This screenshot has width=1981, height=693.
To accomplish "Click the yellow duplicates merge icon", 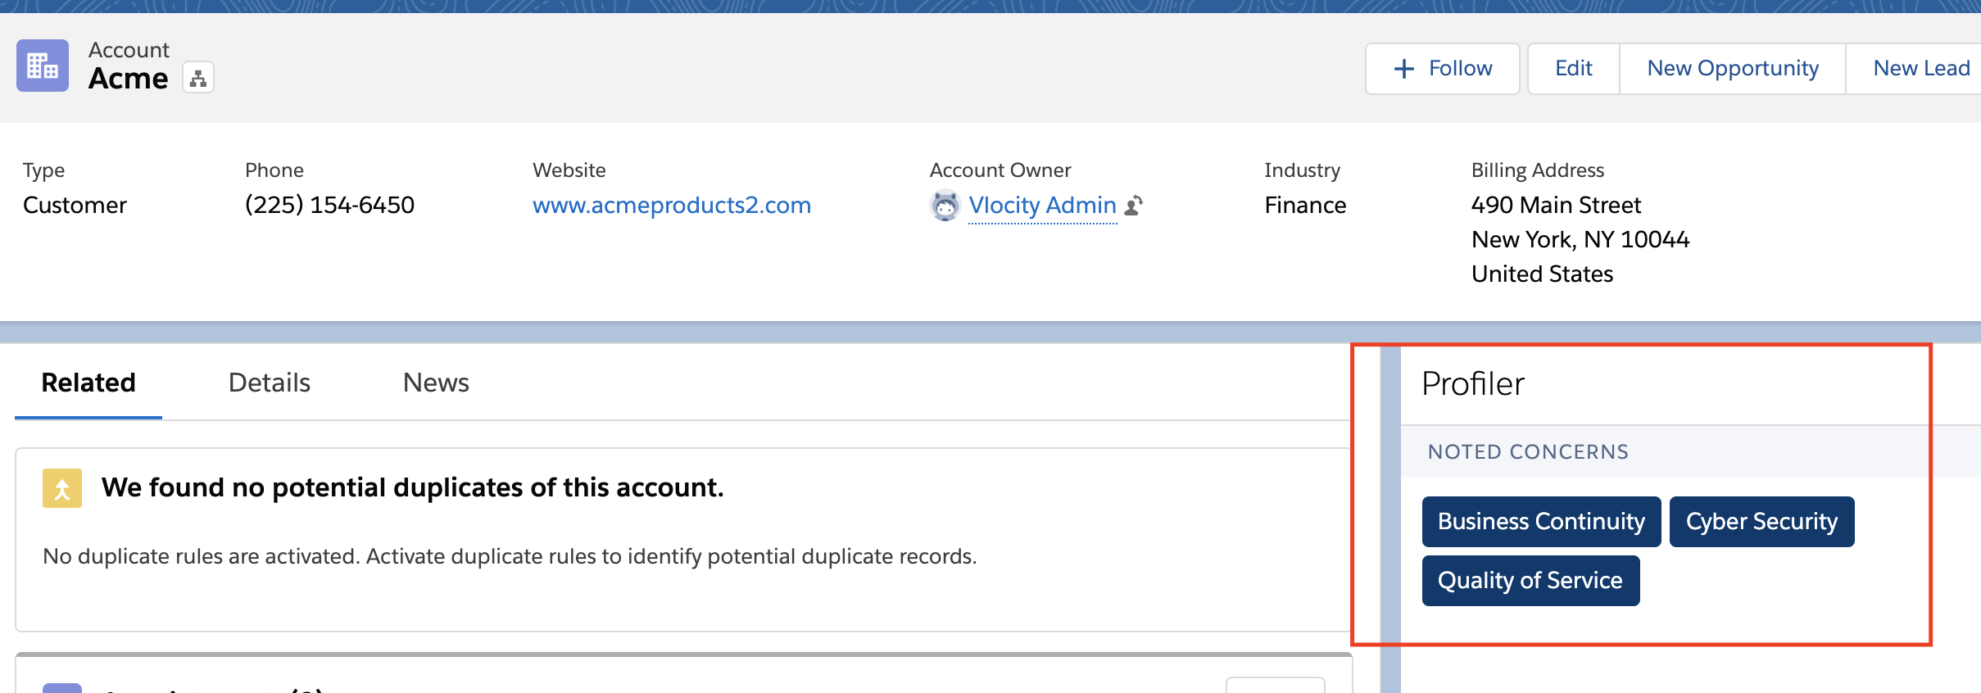I will pyautogui.click(x=62, y=488).
